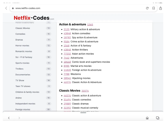Open code 10118 Comic book and superhero movies
Screen dimensions: 166x121
pos(67,62)
